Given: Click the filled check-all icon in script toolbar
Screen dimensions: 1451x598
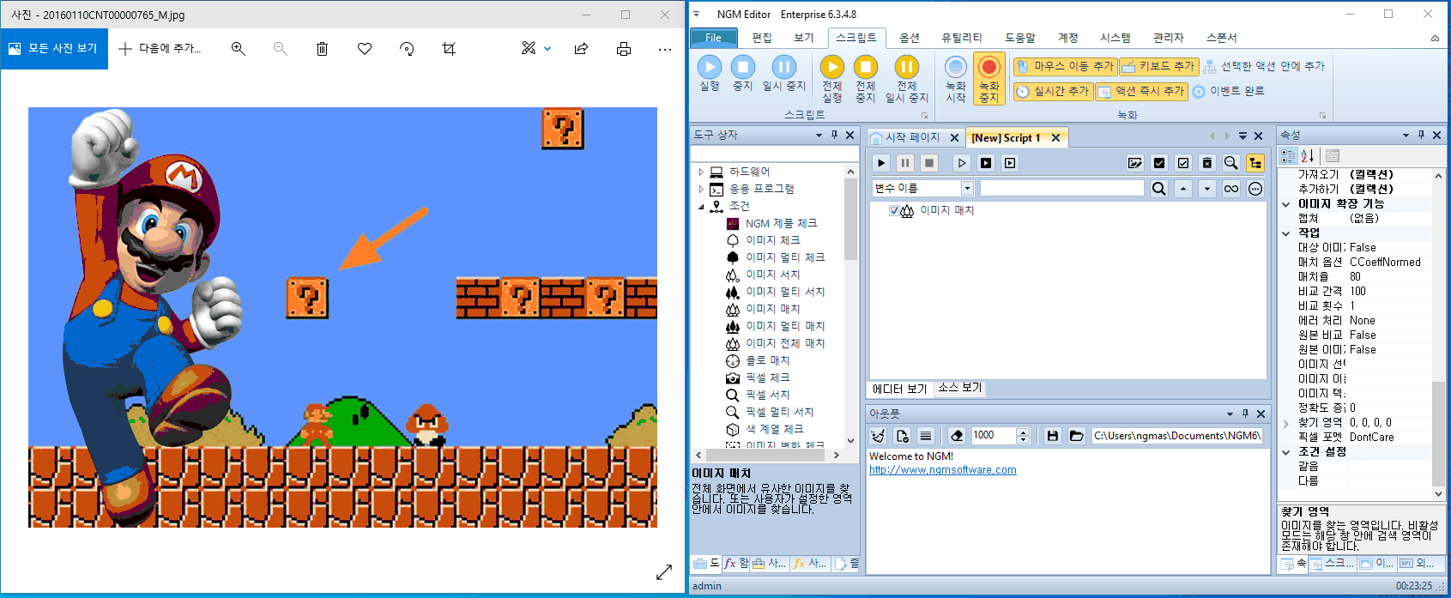Looking at the screenshot, I should pyautogui.click(x=1159, y=163).
